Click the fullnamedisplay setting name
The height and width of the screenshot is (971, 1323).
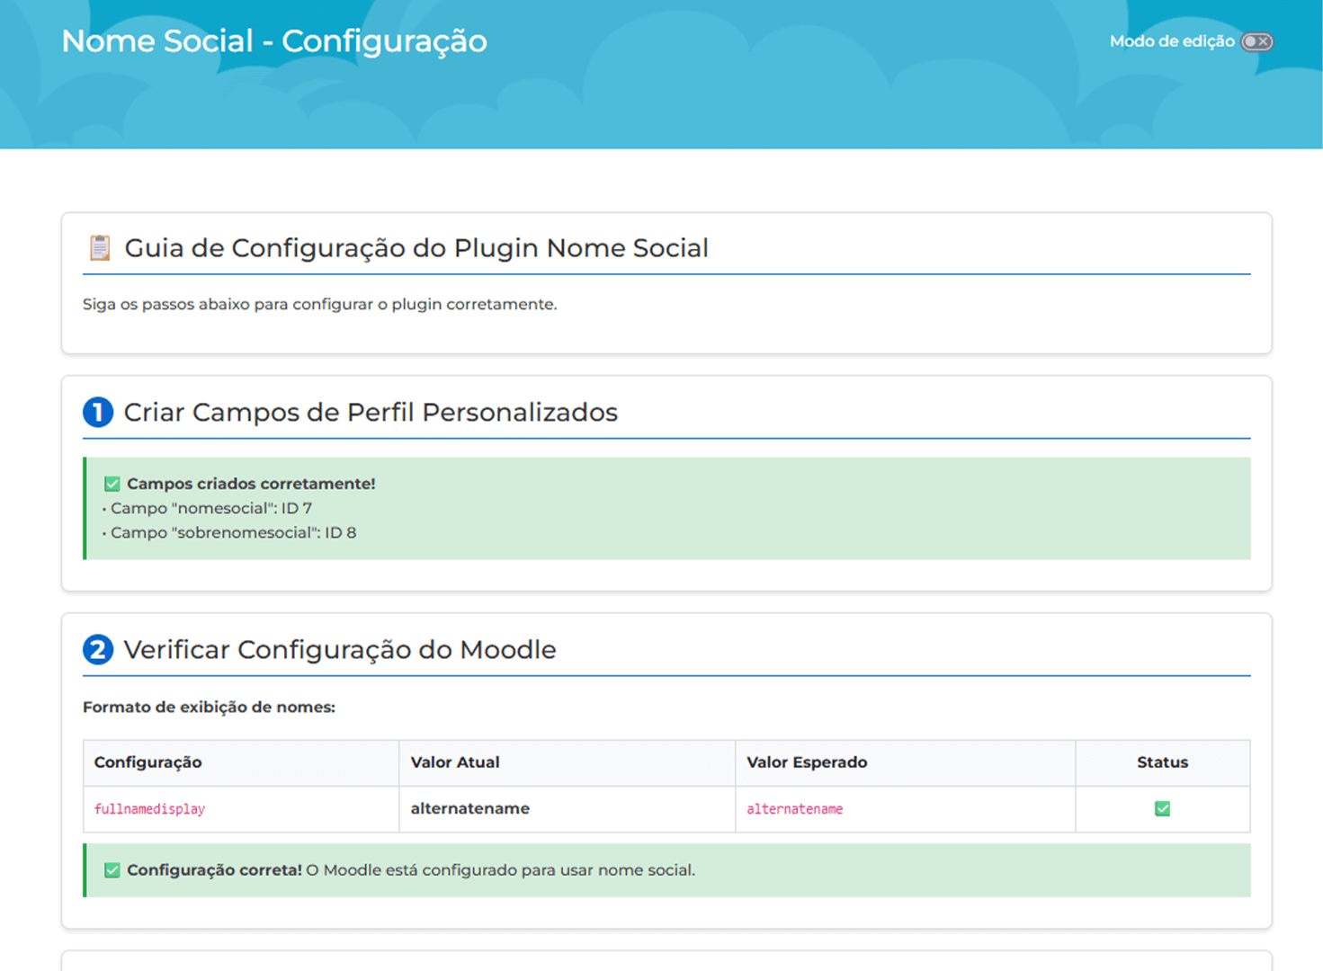(149, 809)
